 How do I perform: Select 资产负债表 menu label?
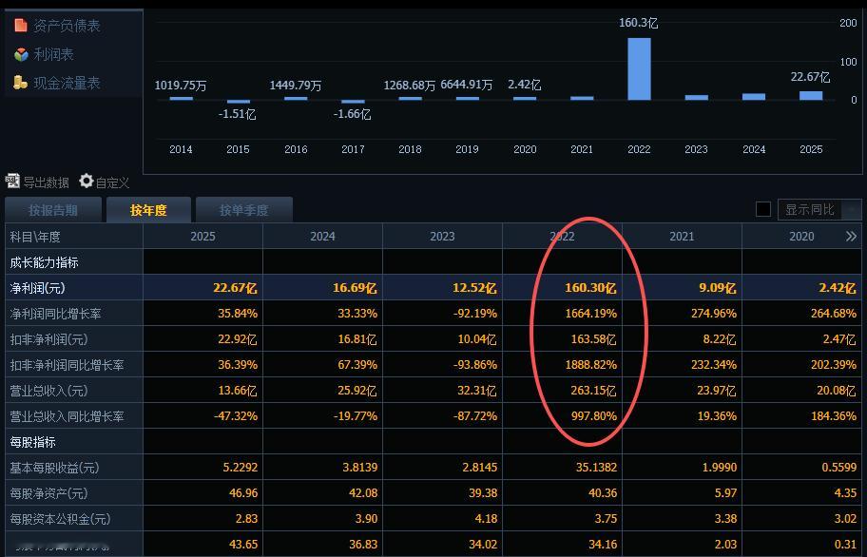(x=67, y=26)
